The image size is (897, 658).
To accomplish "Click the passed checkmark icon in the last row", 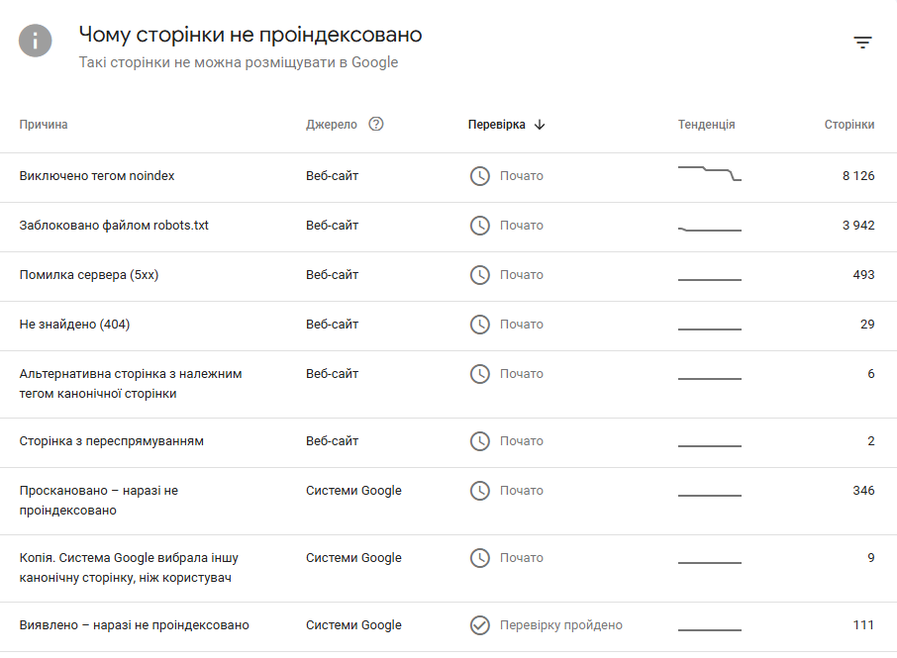I will tap(479, 625).
